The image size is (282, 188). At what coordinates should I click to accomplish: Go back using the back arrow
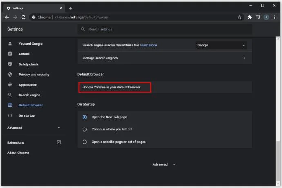tap(7, 17)
